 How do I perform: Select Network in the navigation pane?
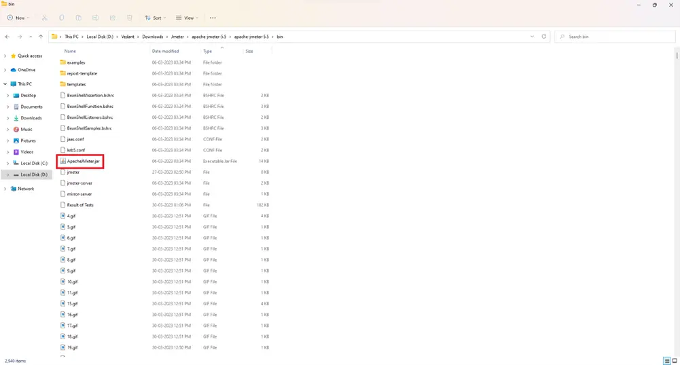(26, 189)
